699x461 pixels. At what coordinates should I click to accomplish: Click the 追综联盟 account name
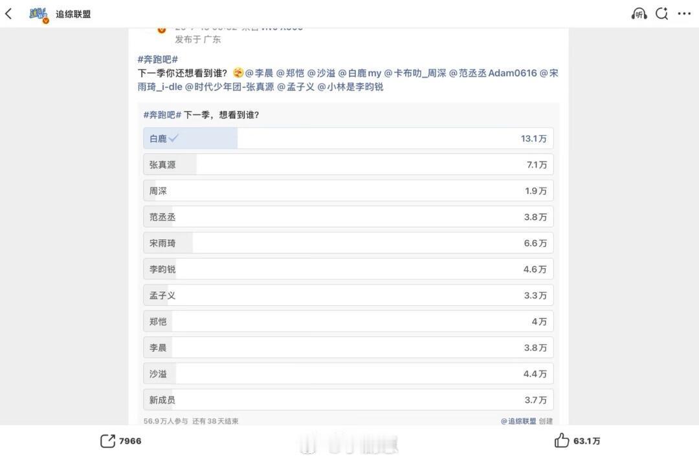[73, 14]
